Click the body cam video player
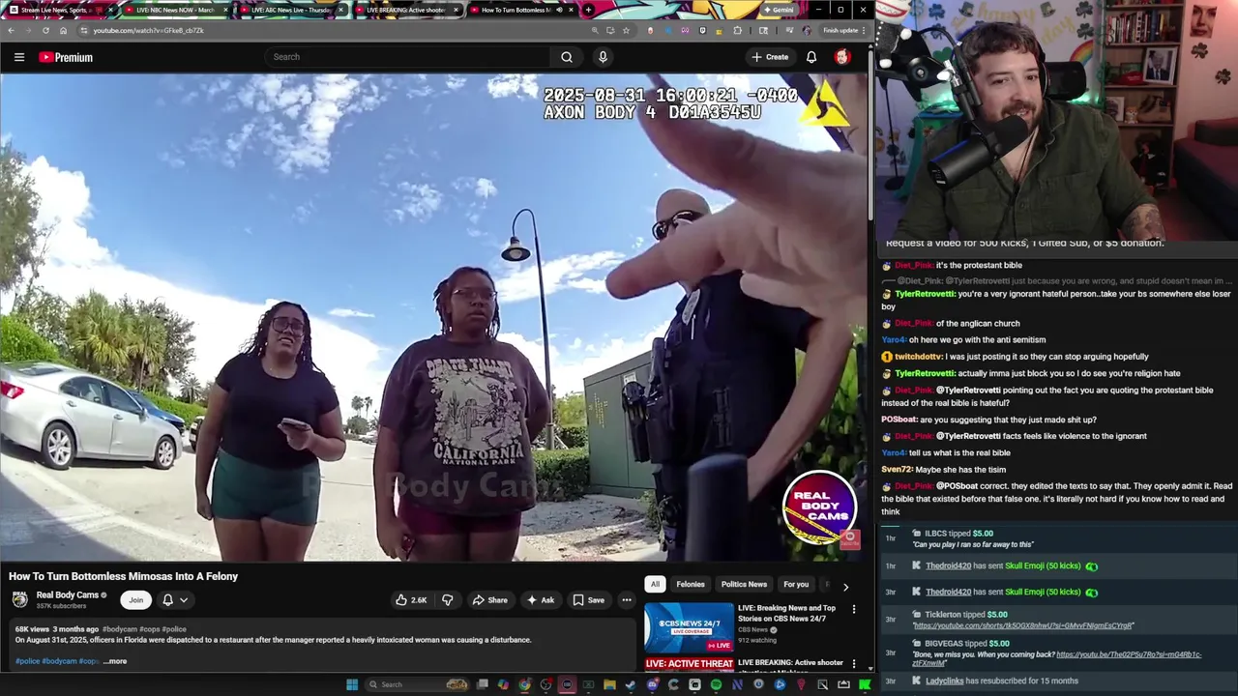This screenshot has height=696, width=1238. click(x=435, y=317)
